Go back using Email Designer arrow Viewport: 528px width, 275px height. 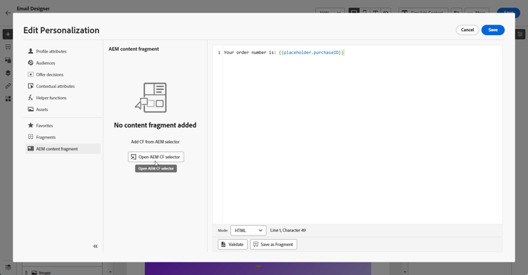8,13
